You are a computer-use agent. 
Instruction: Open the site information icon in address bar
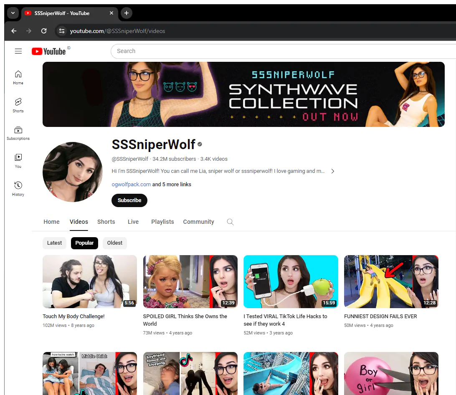(x=62, y=31)
